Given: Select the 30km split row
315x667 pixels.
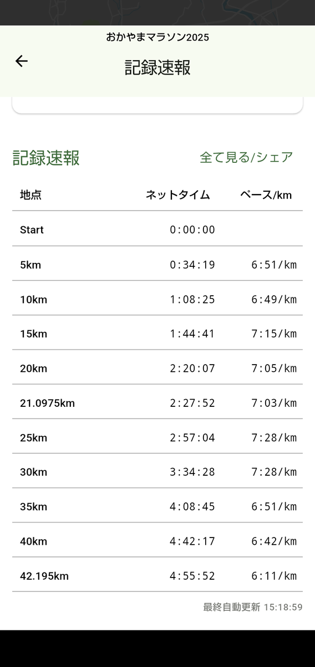Looking at the screenshot, I should coord(157,471).
